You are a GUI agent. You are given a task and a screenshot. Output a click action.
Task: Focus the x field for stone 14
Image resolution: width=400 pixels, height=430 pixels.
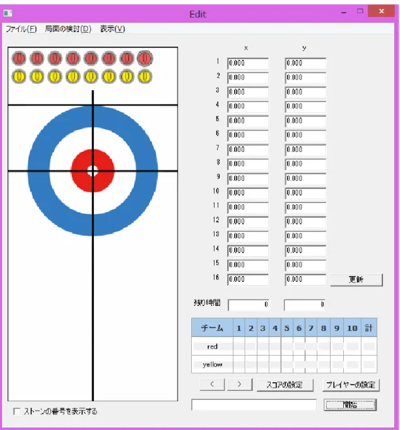(248, 251)
